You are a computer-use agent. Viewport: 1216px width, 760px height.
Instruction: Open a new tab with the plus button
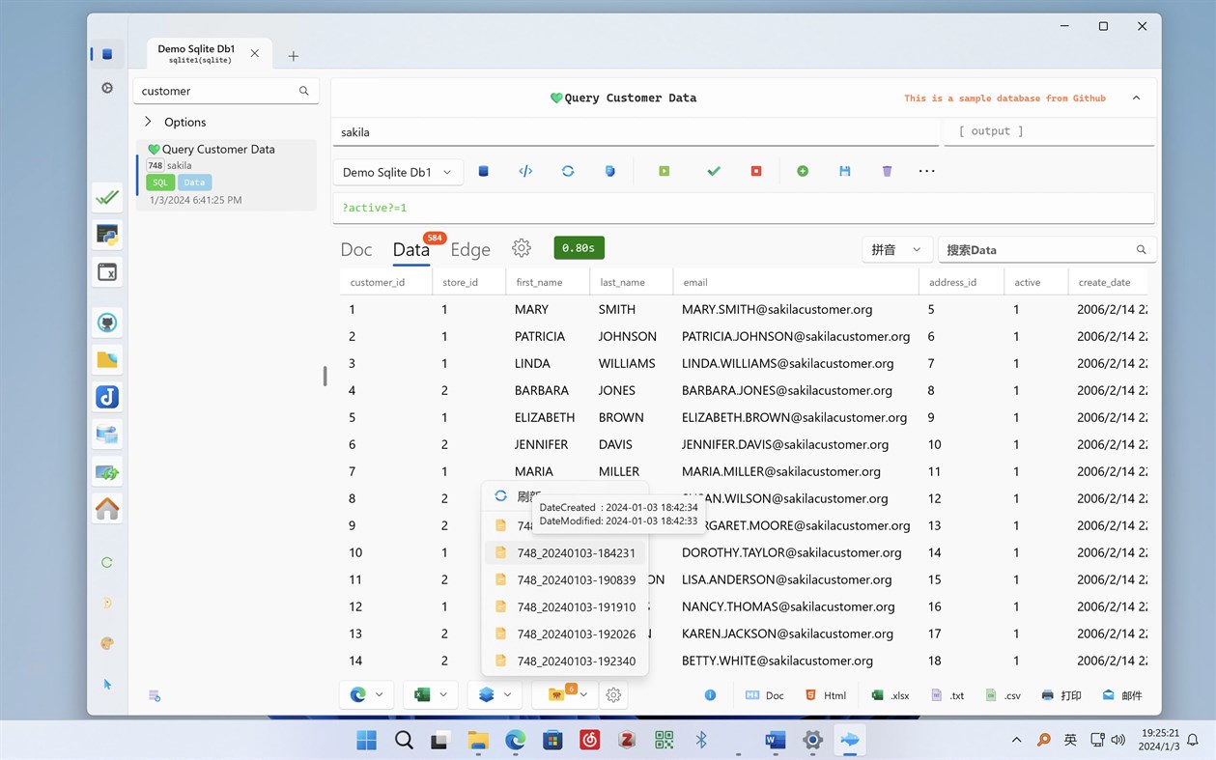tap(293, 56)
